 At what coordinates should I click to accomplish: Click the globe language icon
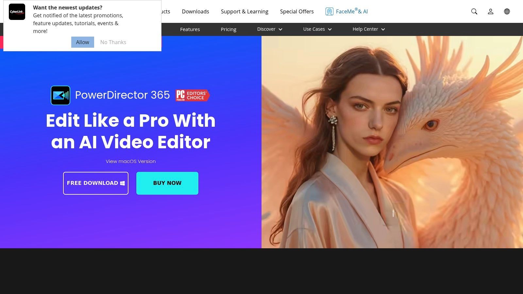coord(507,11)
